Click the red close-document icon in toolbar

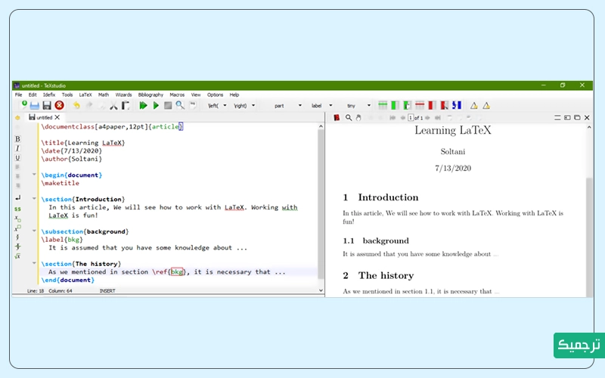[59, 106]
